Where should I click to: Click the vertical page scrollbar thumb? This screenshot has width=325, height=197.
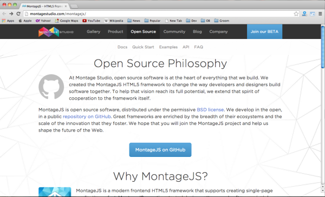[323, 47]
